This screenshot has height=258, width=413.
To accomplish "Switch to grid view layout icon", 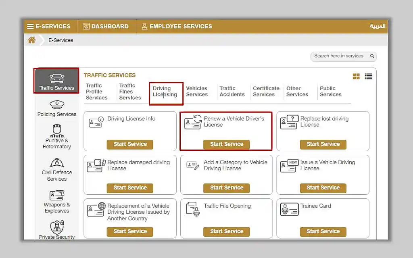I will click(x=356, y=76).
